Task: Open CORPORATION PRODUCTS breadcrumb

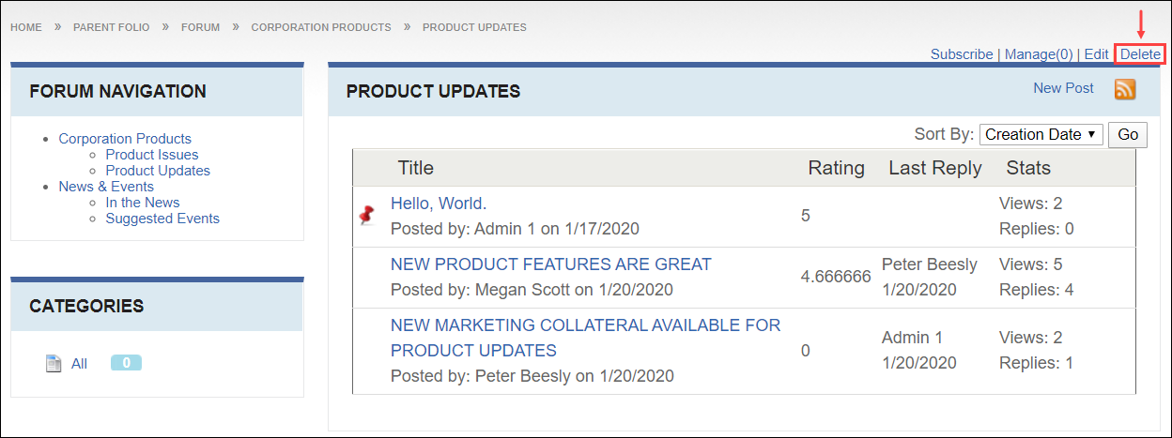Action: click(x=321, y=27)
